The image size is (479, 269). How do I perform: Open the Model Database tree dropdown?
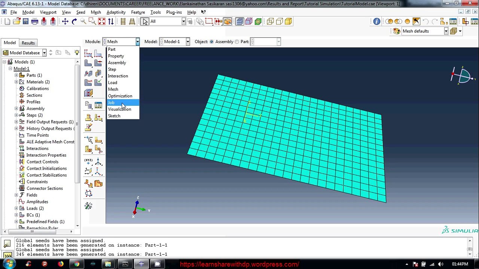44,53
